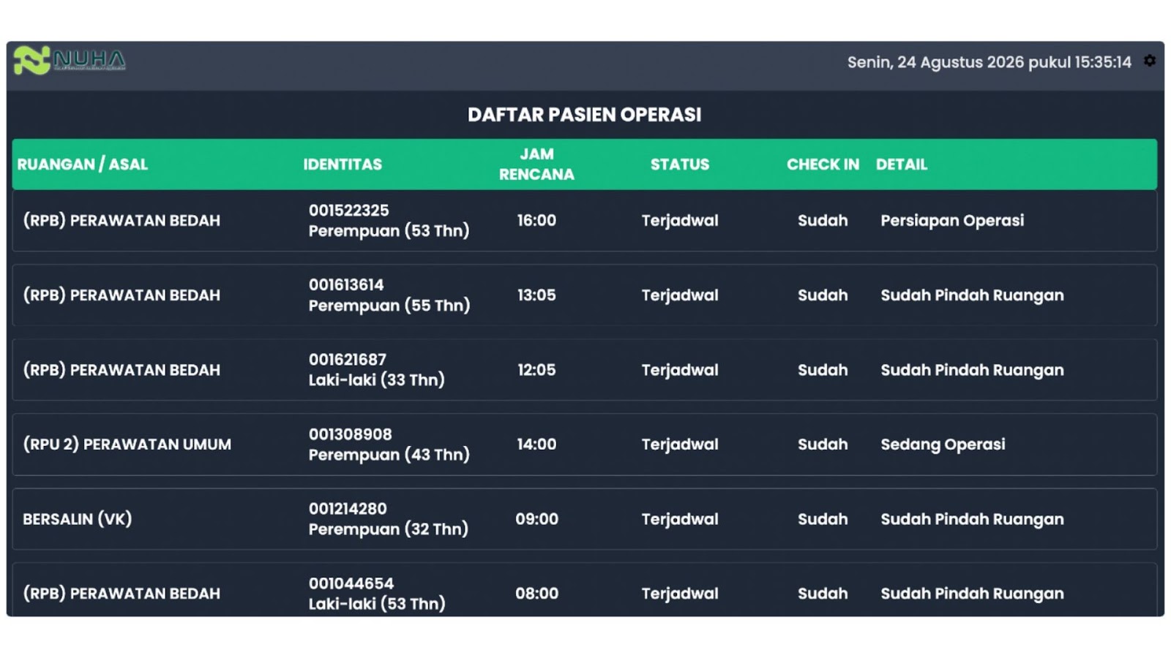The width and height of the screenshot is (1171, 658).
Task: Click the STATUS column header
Action: point(680,164)
